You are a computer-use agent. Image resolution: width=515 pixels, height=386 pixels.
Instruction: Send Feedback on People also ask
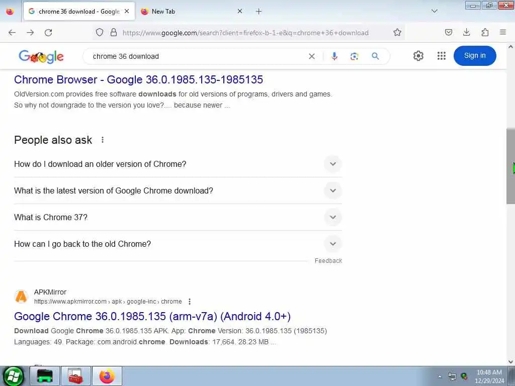(x=328, y=261)
